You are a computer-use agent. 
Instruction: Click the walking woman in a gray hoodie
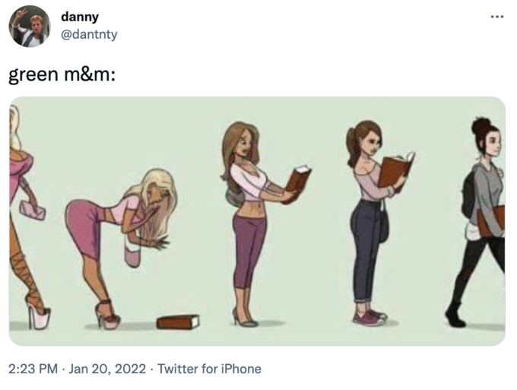click(x=478, y=223)
